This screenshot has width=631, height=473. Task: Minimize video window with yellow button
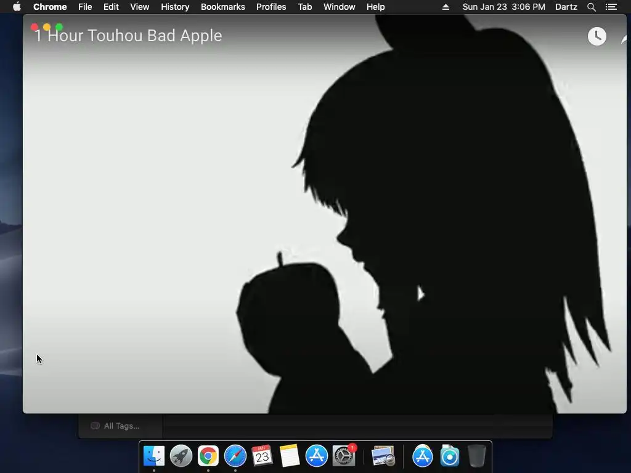47,27
